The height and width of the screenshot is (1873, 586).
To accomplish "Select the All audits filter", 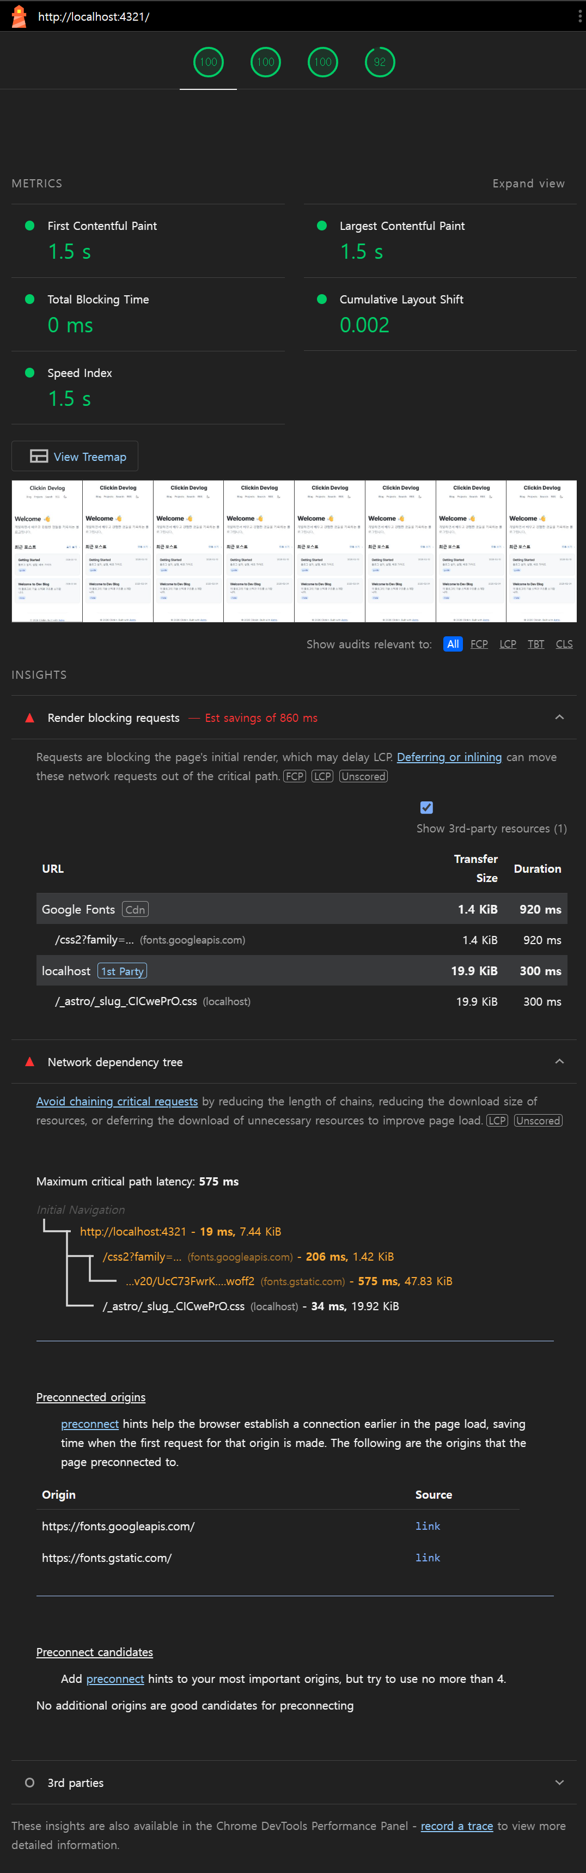I will (452, 644).
